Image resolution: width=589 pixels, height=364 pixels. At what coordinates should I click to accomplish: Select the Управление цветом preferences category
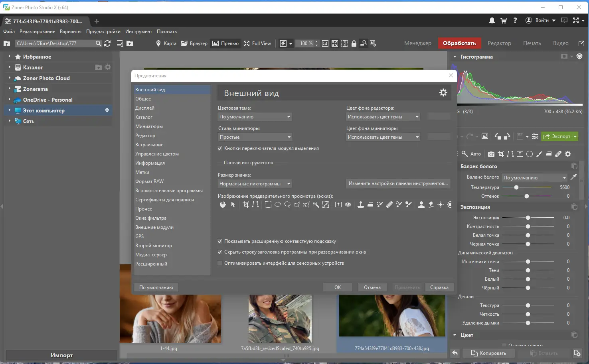(x=157, y=154)
